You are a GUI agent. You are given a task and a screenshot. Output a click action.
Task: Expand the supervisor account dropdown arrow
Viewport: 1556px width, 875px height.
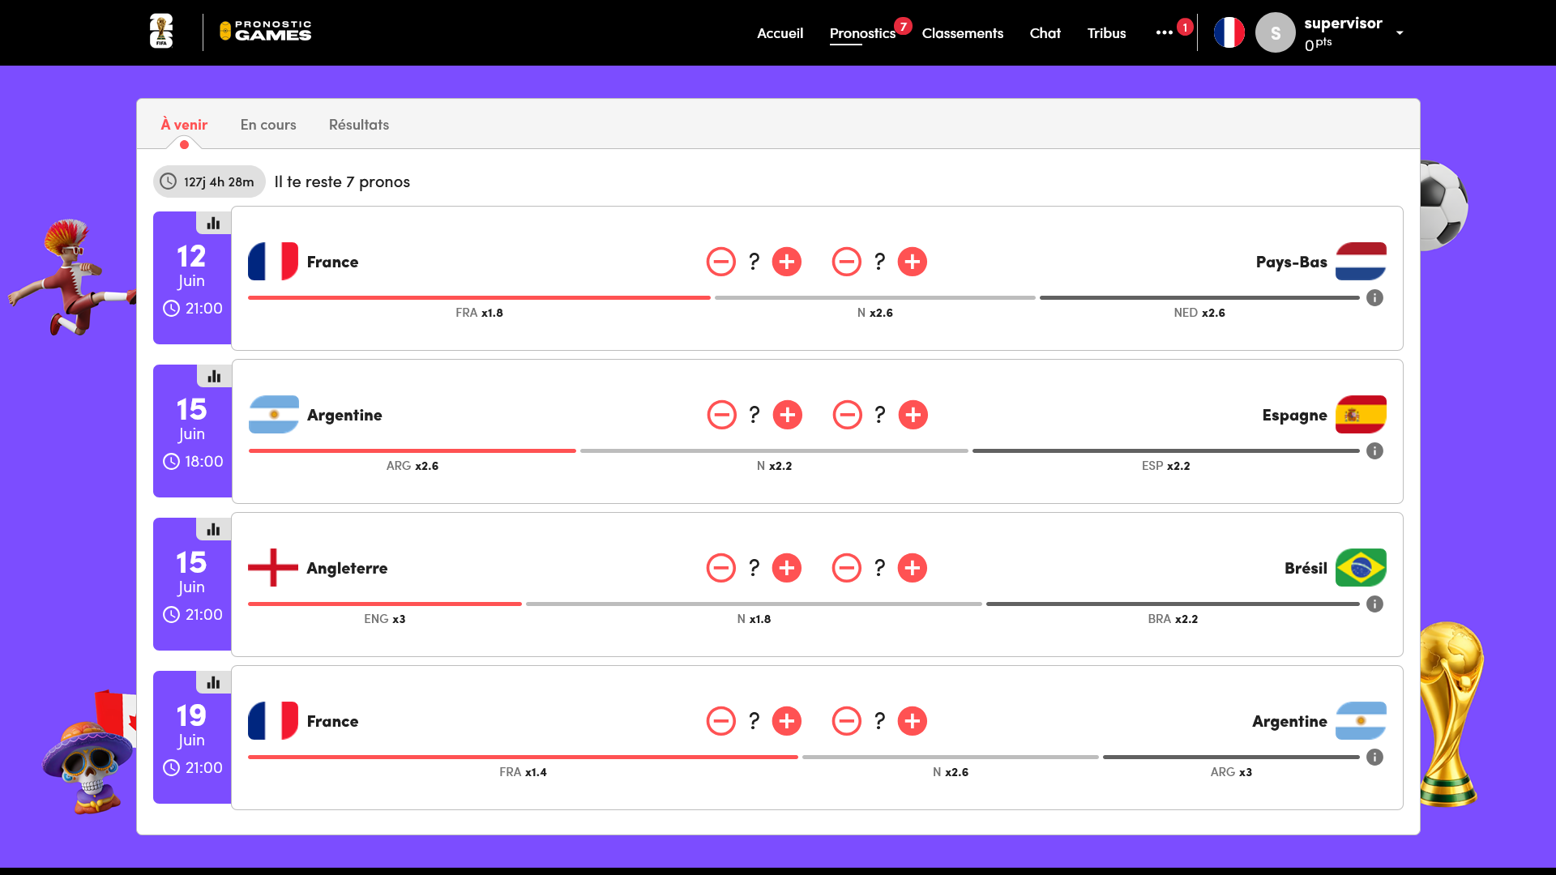coord(1400,33)
